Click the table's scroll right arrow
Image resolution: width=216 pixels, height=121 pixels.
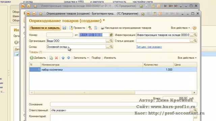click(194, 93)
